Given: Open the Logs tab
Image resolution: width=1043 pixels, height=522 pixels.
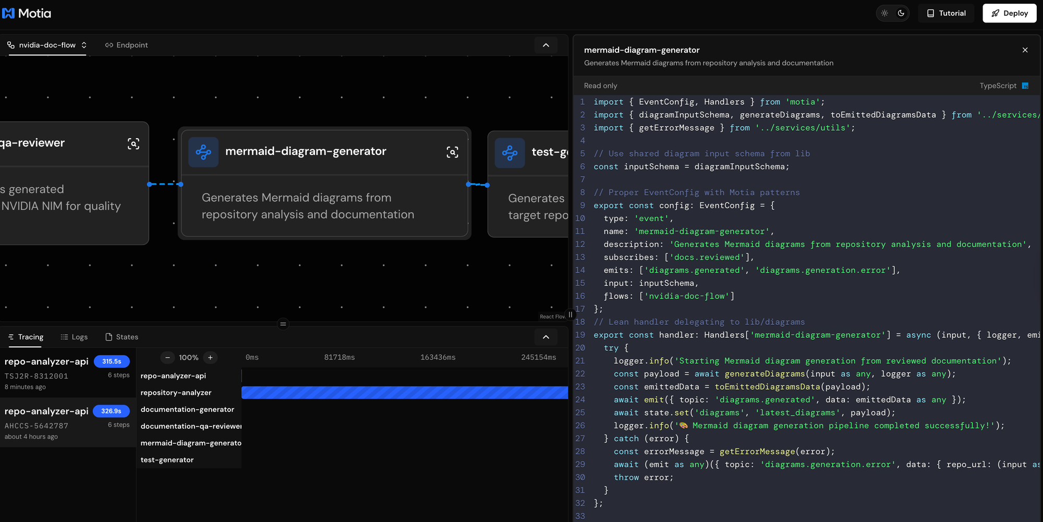Looking at the screenshot, I should [74, 337].
